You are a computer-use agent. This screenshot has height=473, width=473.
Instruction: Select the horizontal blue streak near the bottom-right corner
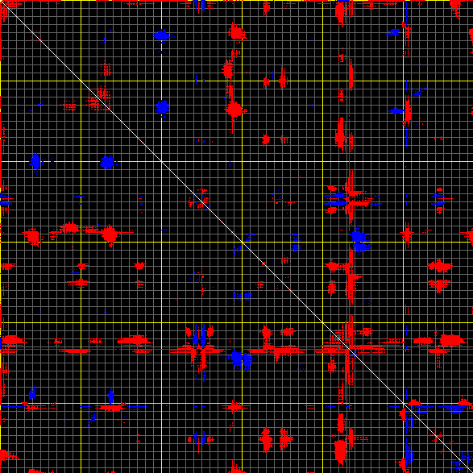coord(455,409)
